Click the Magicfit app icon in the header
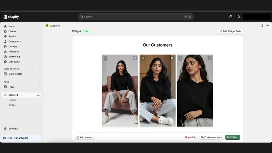Viewport: 272px width, 153px height. (x=47, y=26)
